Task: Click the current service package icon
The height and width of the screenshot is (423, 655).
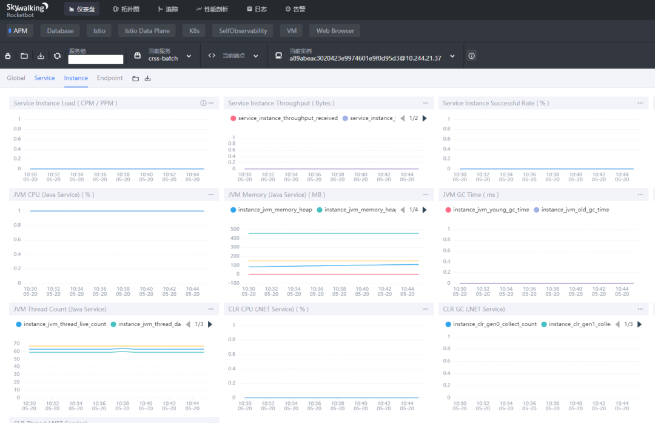Action: (x=138, y=55)
